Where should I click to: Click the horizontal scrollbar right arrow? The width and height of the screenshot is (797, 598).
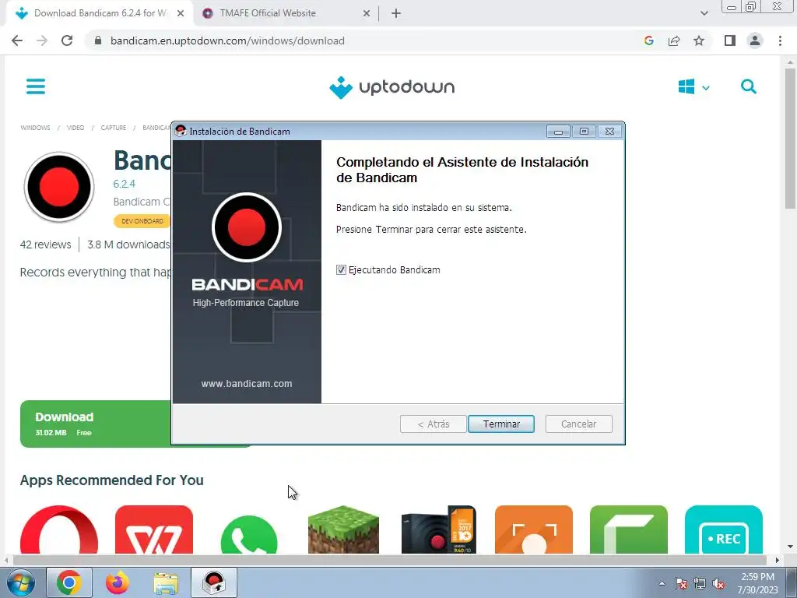(777, 561)
